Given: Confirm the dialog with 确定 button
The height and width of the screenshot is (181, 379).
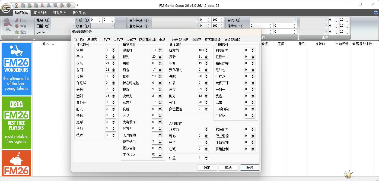Looking at the screenshot, I should point(207,167).
